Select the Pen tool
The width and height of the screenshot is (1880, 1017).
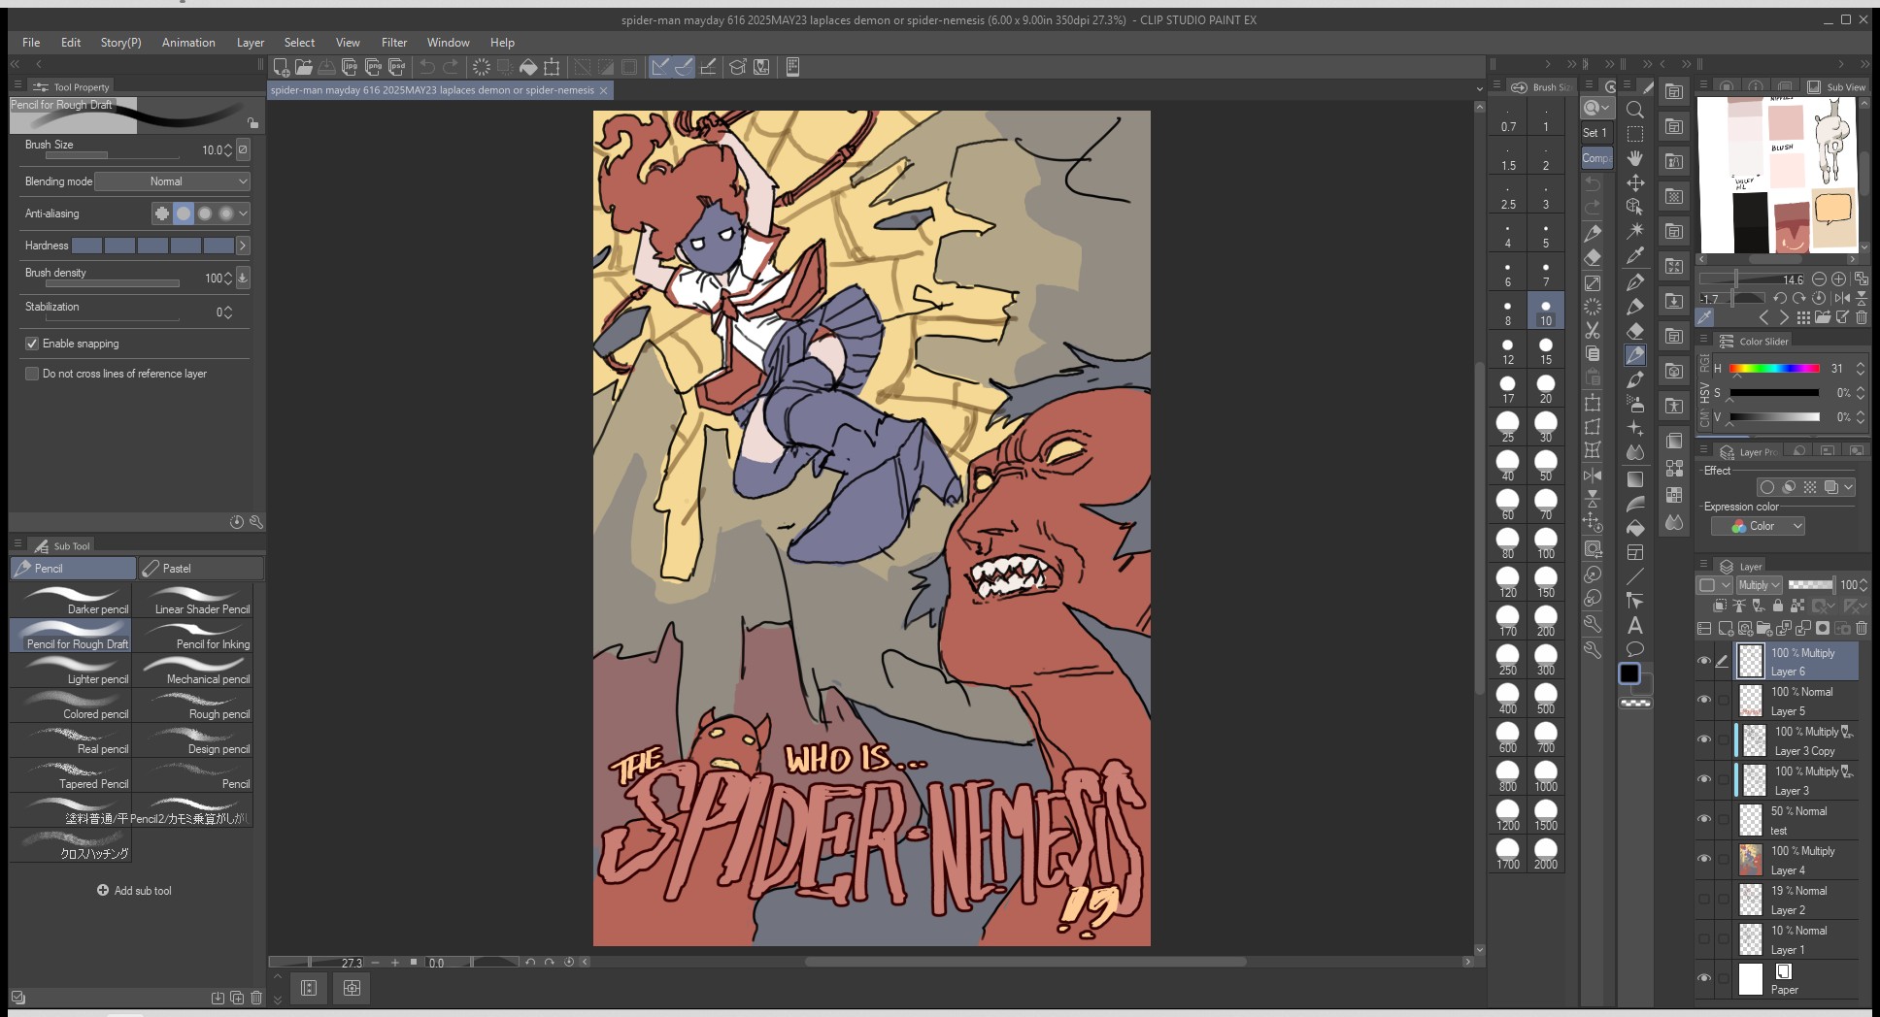point(1635,281)
